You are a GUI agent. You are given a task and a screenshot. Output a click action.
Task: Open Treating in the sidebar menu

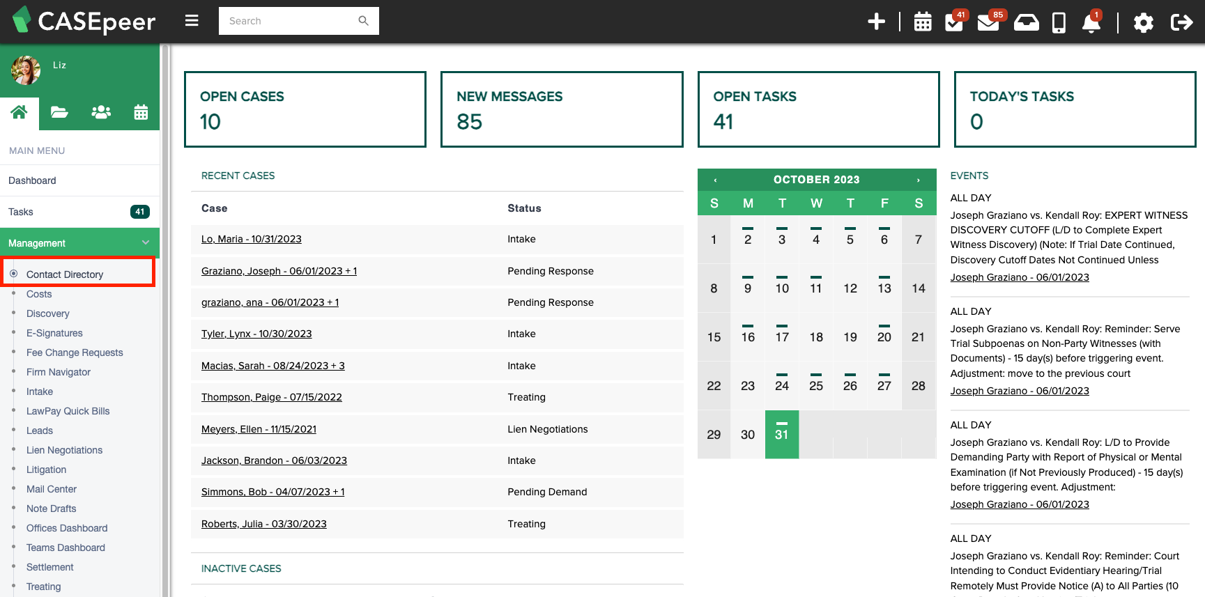(x=43, y=587)
